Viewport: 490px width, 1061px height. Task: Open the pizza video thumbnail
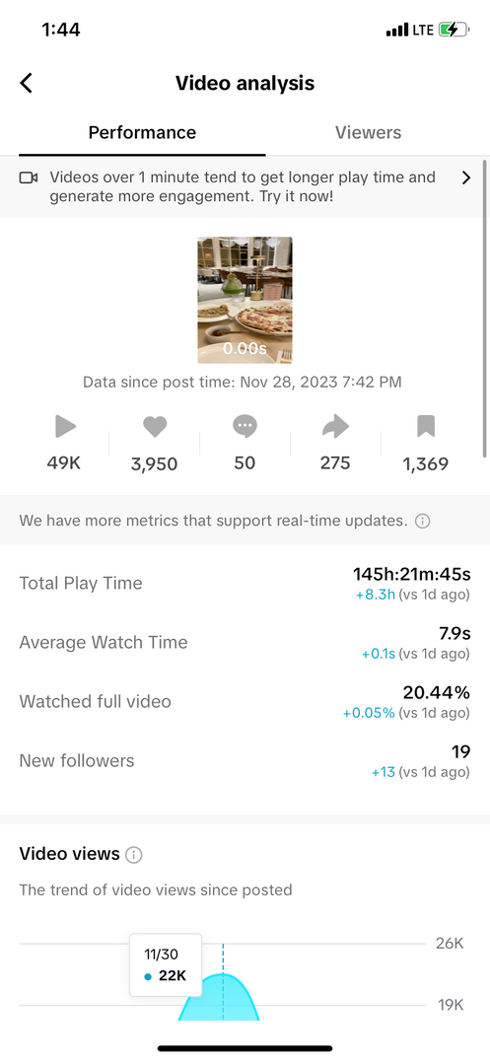(x=245, y=300)
